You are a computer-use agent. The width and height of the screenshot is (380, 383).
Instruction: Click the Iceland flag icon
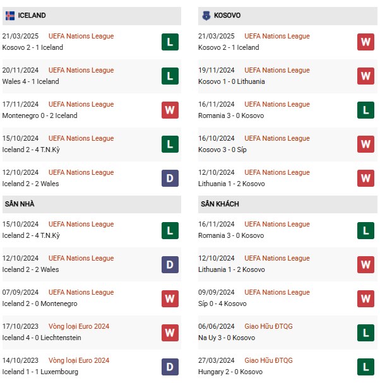(10, 16)
